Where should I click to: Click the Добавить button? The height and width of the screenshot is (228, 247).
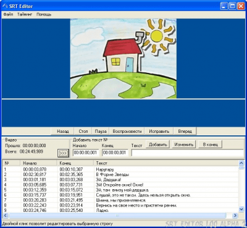point(157,145)
